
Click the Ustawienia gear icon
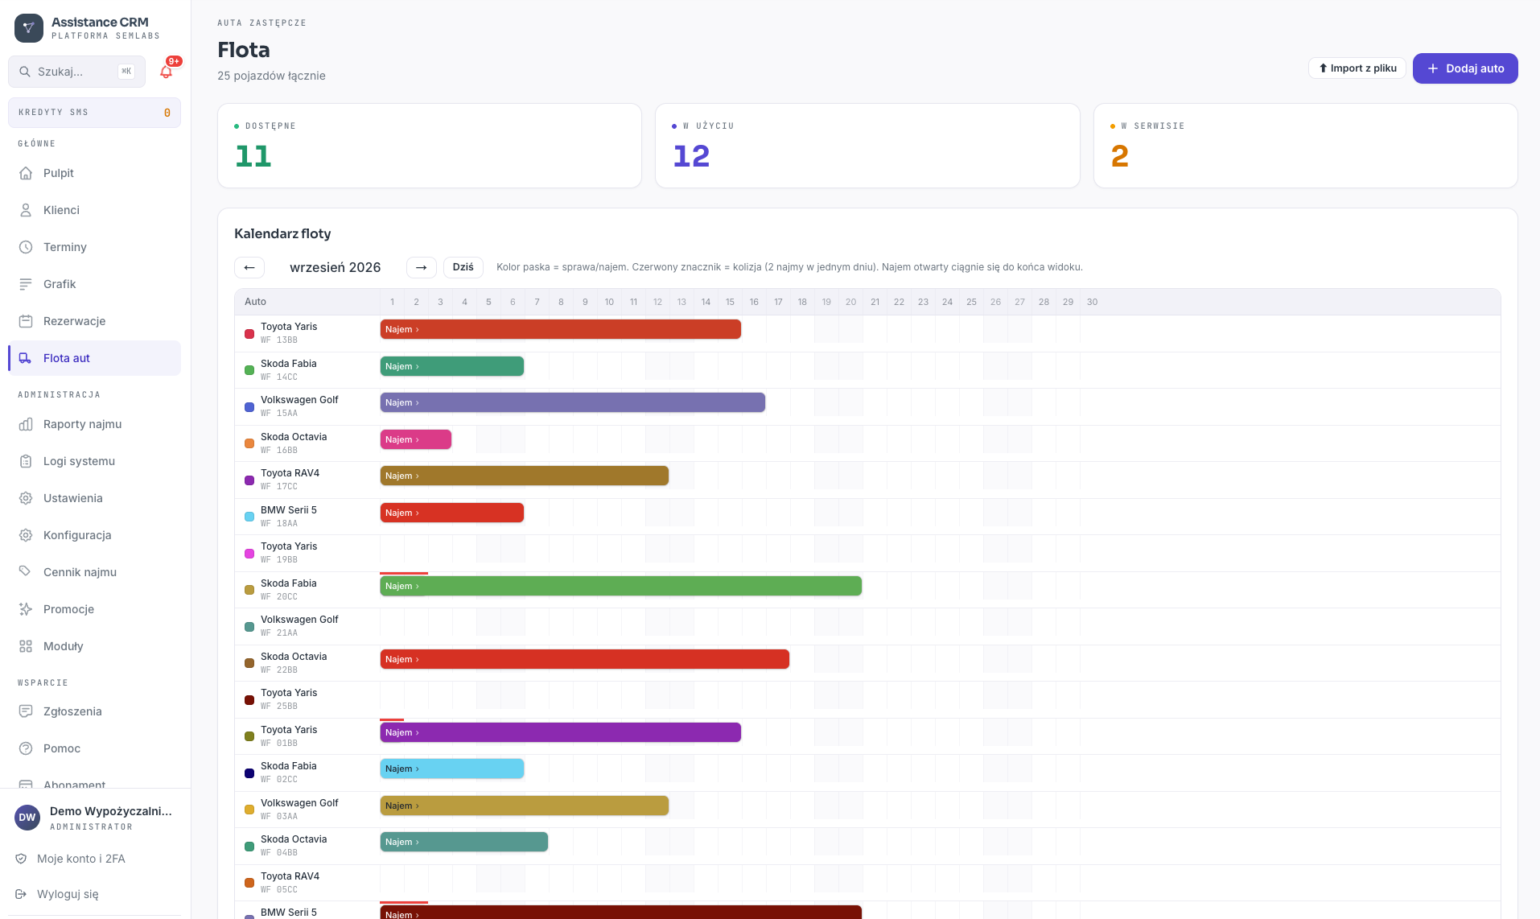(26, 498)
